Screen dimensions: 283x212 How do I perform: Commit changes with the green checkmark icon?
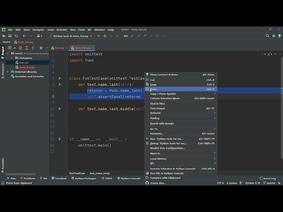[x=138, y=36]
